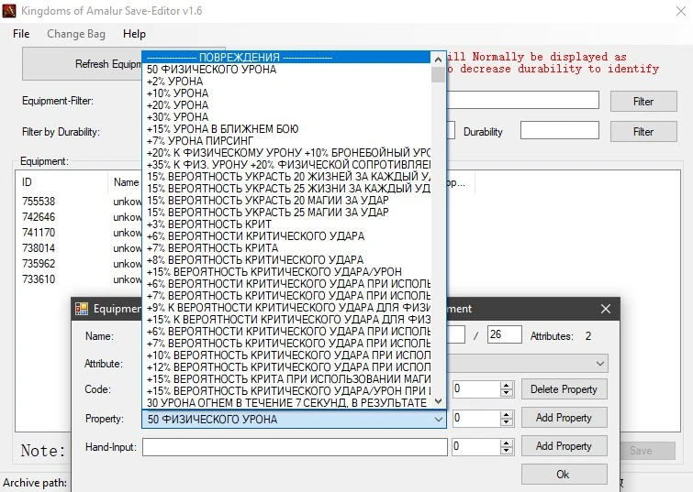This screenshot has width=693, height=492.
Task: Click Add Property beside Hand-Input row
Action: point(564,446)
